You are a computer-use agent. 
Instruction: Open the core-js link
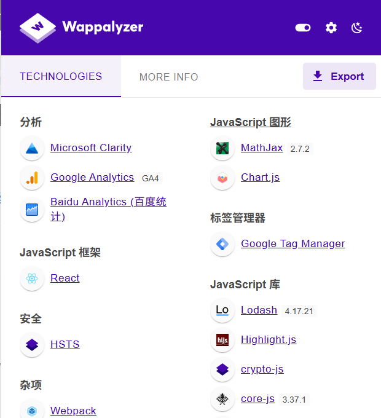[257, 399]
